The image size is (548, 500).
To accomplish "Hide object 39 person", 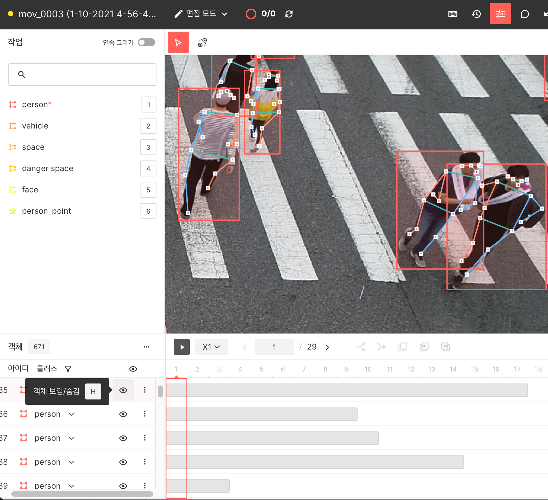I will 123,486.
